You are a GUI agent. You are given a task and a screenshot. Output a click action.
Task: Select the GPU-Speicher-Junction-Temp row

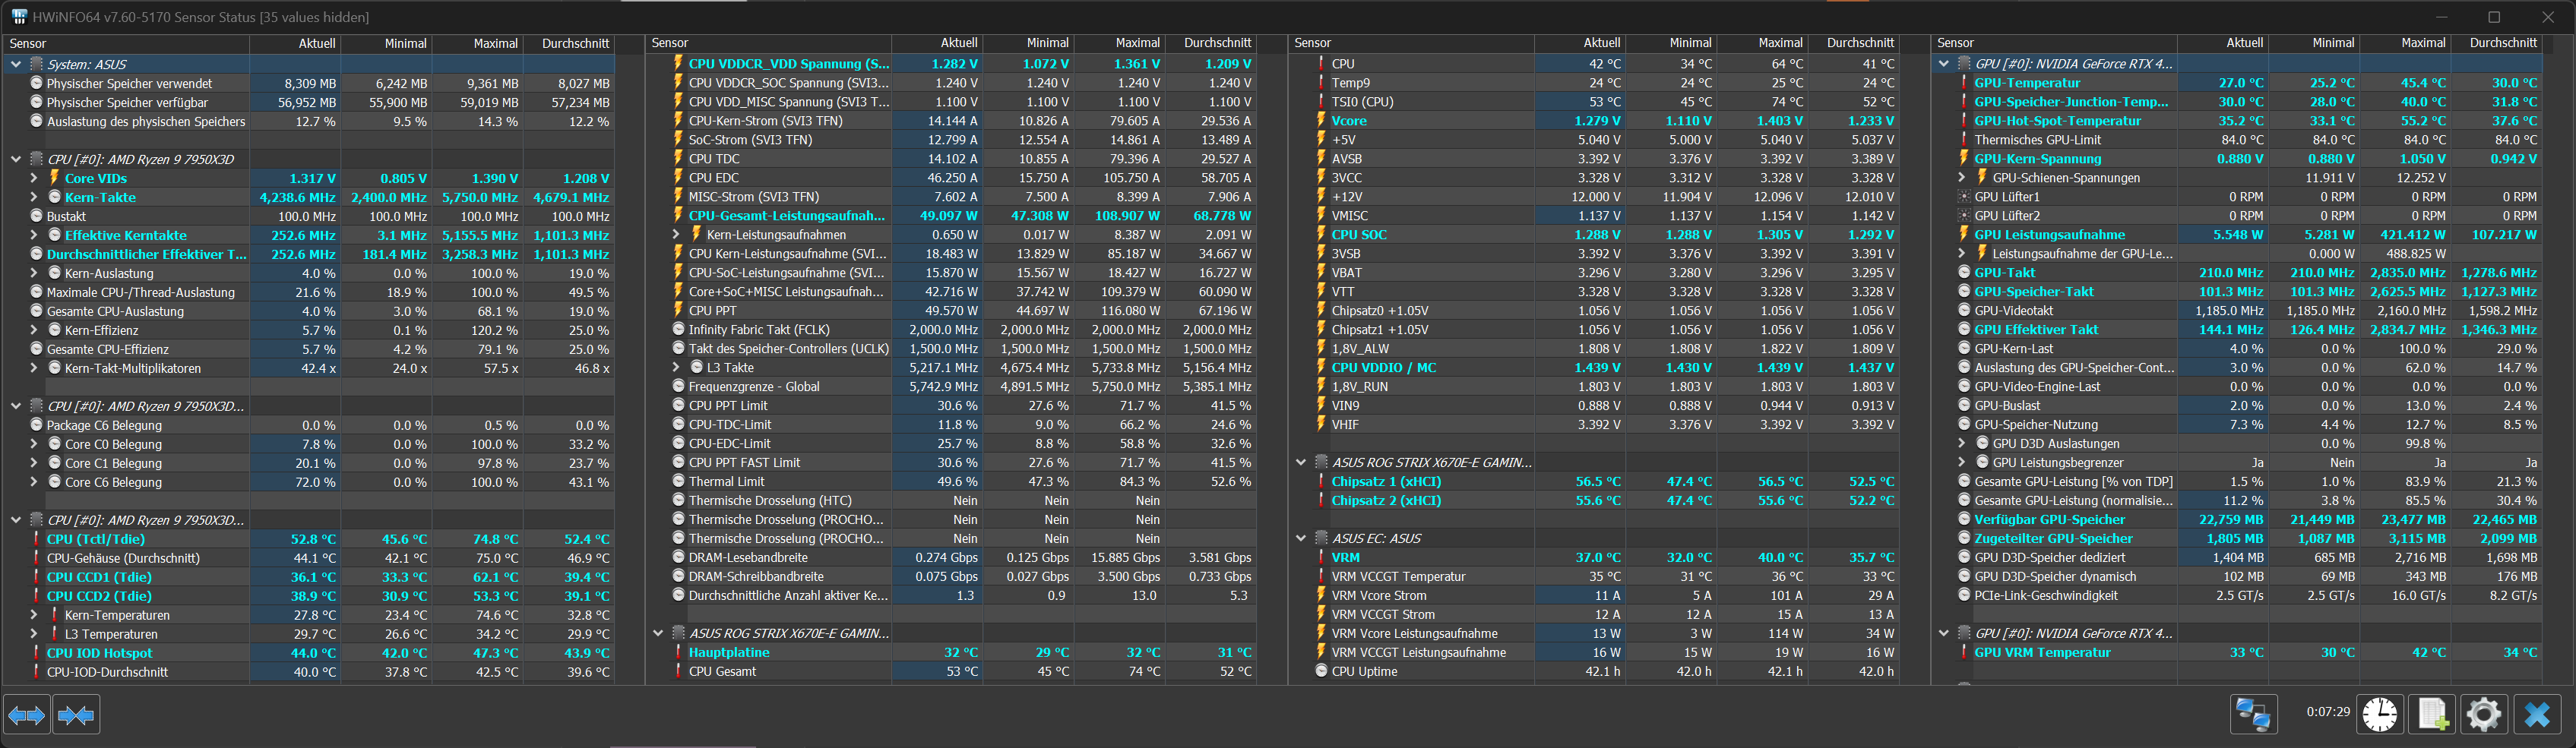tap(2238, 102)
